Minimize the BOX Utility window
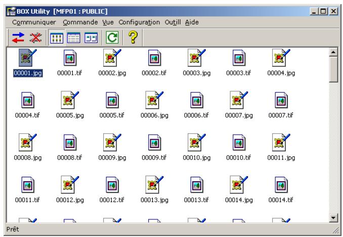 pyautogui.click(x=314, y=11)
